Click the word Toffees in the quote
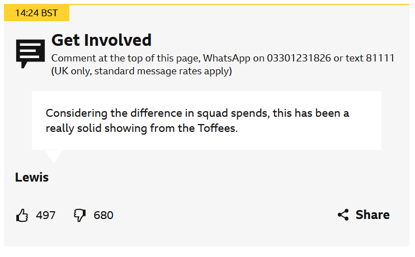415x257 pixels. (x=216, y=128)
